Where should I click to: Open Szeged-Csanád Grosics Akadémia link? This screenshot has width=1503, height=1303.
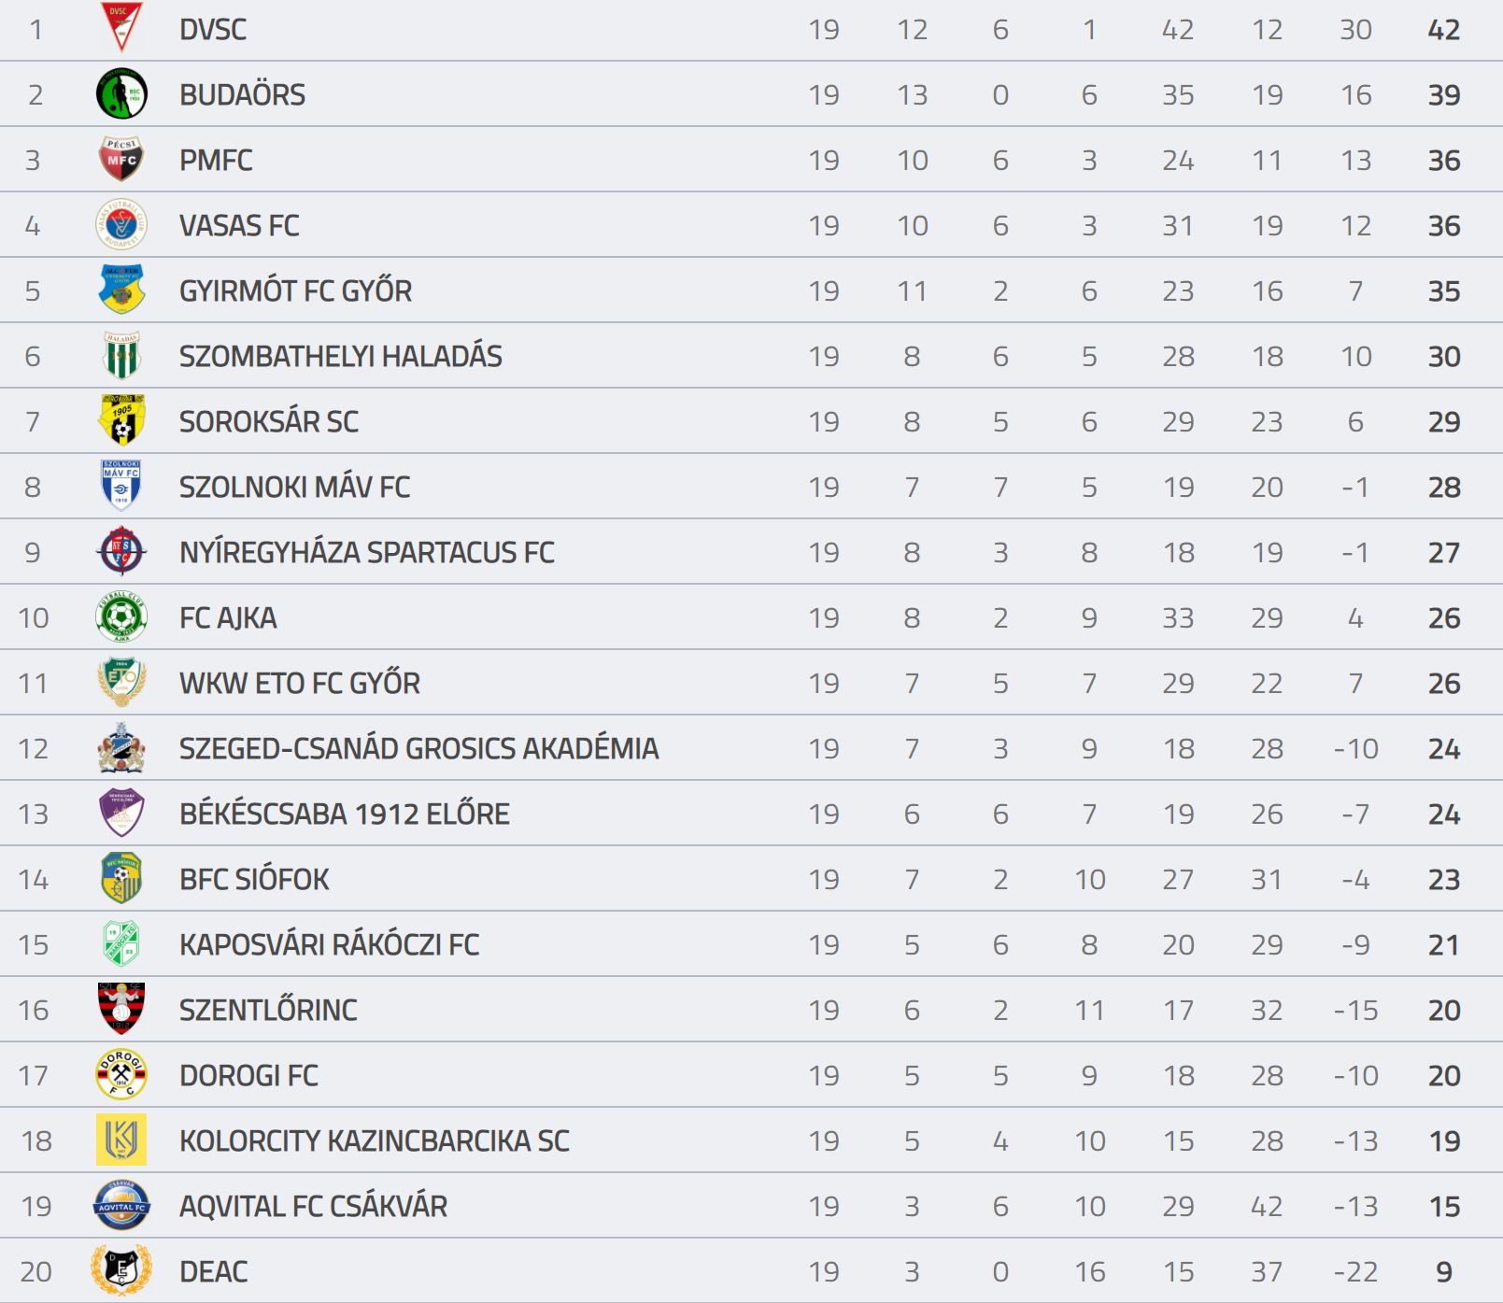tap(418, 748)
